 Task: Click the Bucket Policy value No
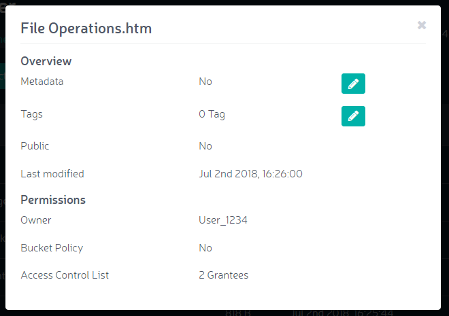tap(205, 247)
